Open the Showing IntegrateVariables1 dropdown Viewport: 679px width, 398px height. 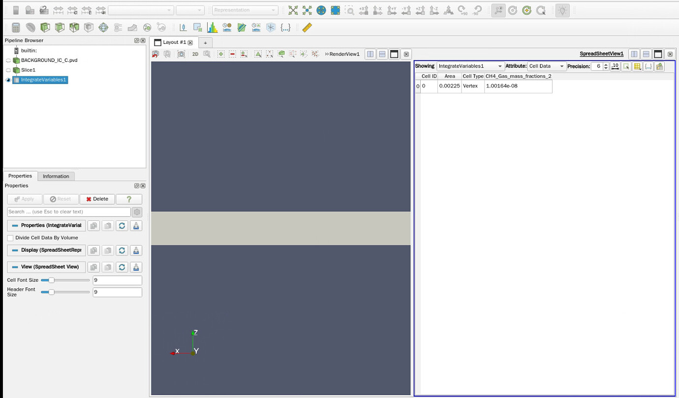[x=470, y=66]
